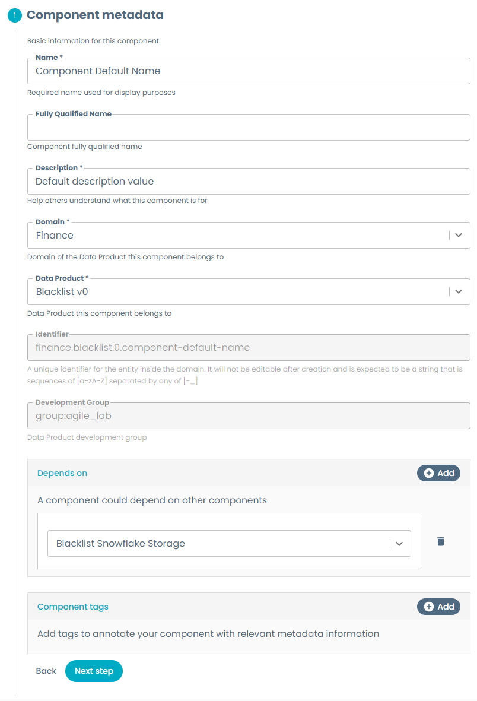Image resolution: width=477 pixels, height=701 pixels.
Task: Click the trash icon to remove Blacklist Snowflake Storage dependency
Action: (441, 541)
